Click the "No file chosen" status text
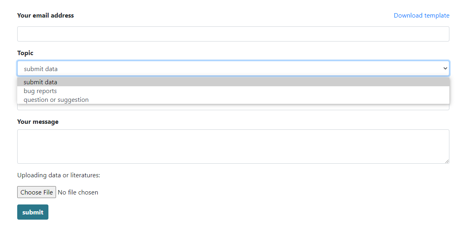465x236 pixels. [x=78, y=192]
